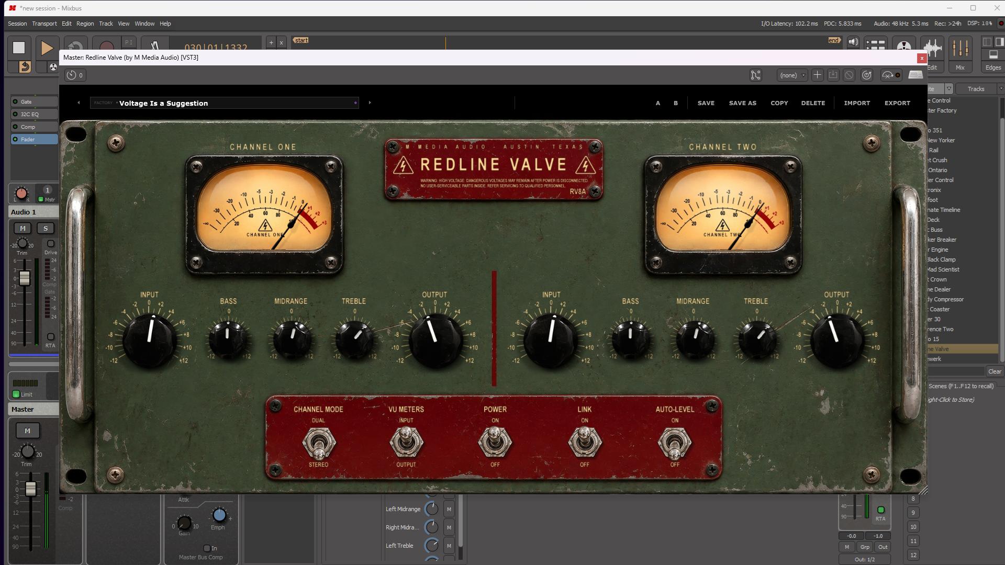Flip the POWER on/off switch
Screen dimensions: 1005x565
[x=495, y=444]
